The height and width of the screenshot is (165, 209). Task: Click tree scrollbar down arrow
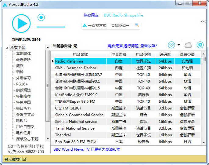pos(48,139)
